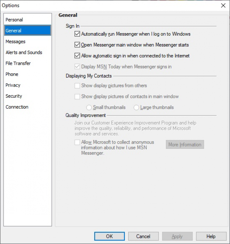The width and height of the screenshot is (230, 244).
Task: Uncheck Automatically run Messenger at Windows logon
Action: coord(77,34)
